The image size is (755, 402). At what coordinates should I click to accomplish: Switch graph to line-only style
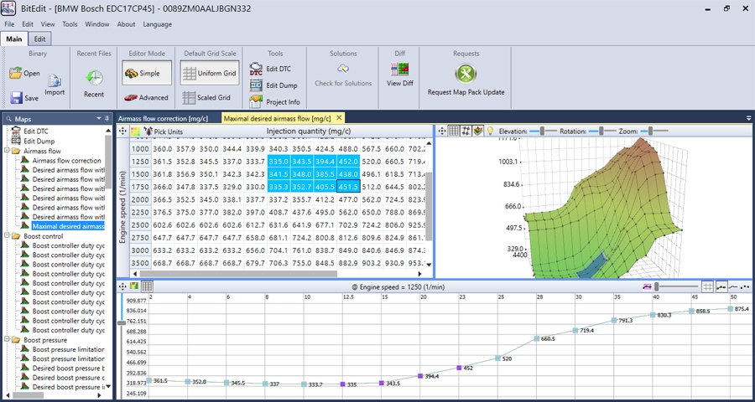coord(733,286)
